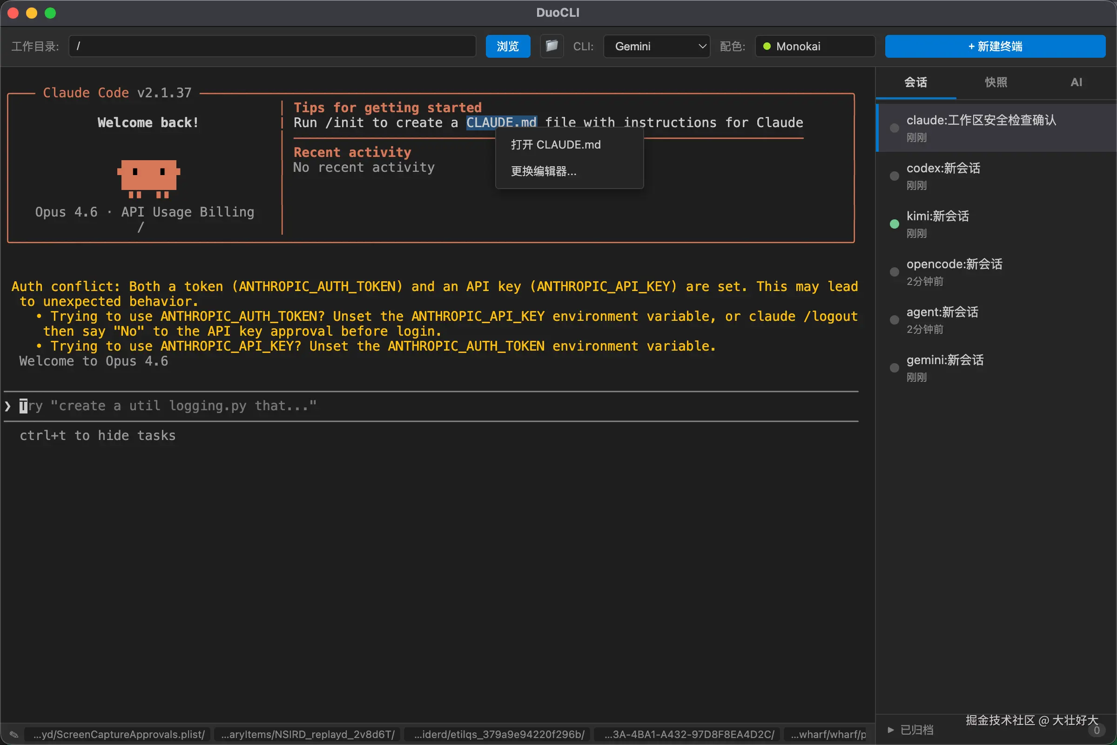1117x745 pixels.
Task: Click the Claude pixel-art mascot
Action: click(x=148, y=180)
